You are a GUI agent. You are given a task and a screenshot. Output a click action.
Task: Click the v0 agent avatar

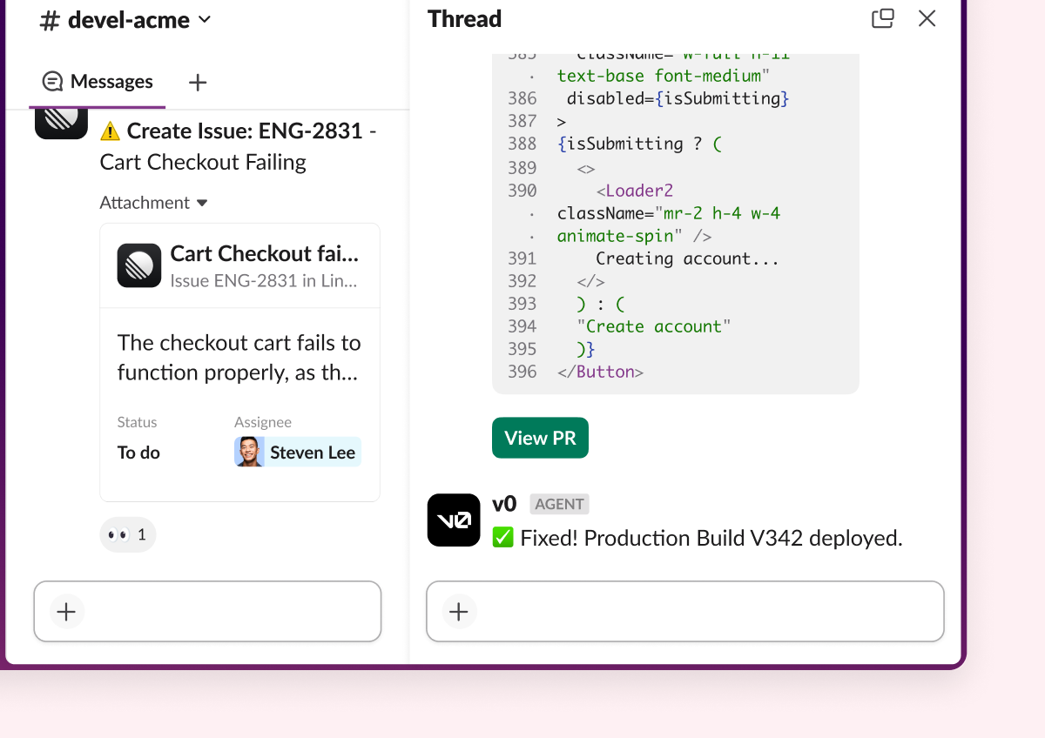(454, 520)
